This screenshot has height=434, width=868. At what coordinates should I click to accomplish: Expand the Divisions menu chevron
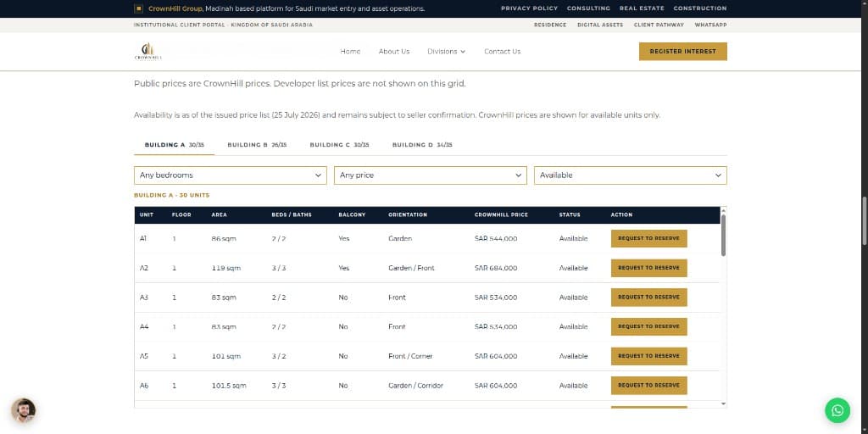[x=463, y=52]
